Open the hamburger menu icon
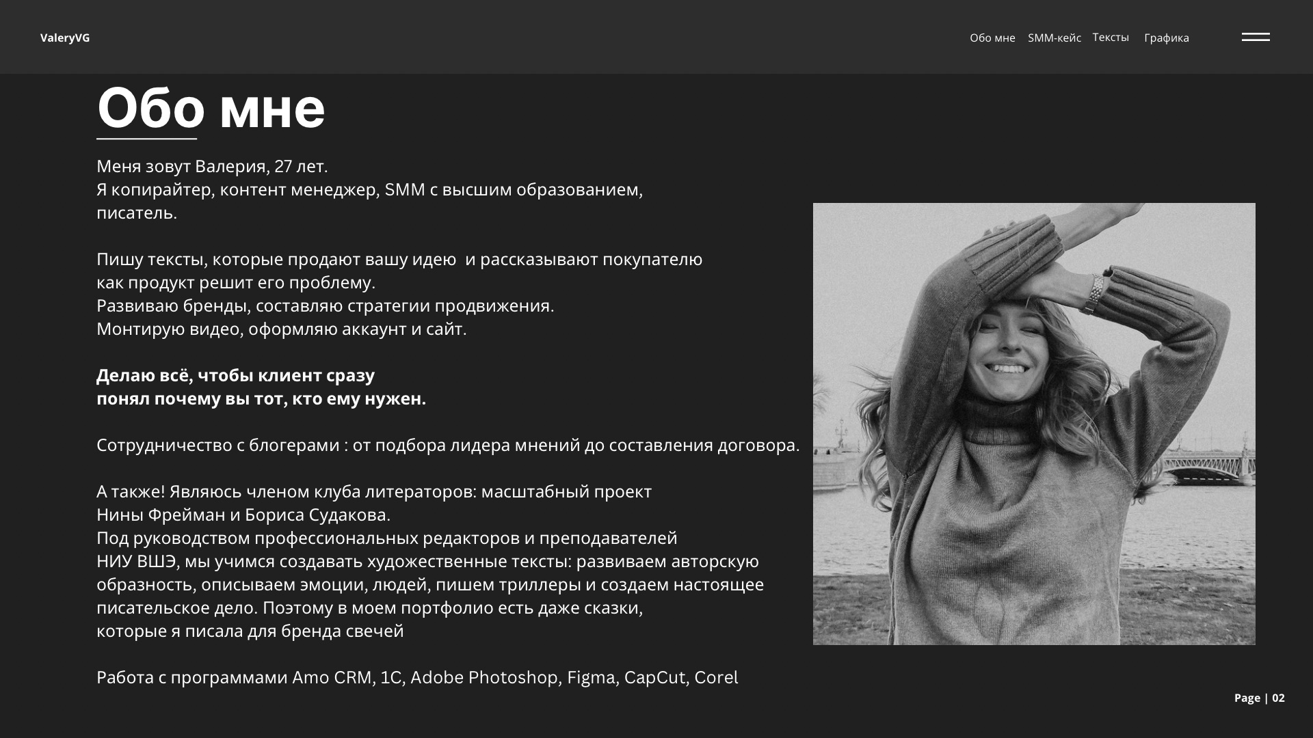Screen dimensions: 1313x738 1256,37
